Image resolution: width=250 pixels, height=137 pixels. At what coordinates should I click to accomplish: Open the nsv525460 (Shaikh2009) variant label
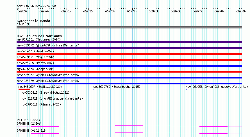pos(35,51)
